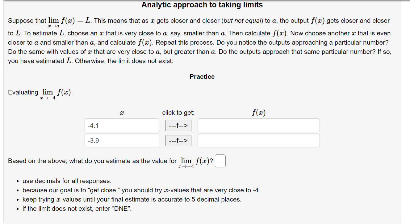Focus the empty result field for -4.1
This screenshot has width=410, height=224.
258,125
